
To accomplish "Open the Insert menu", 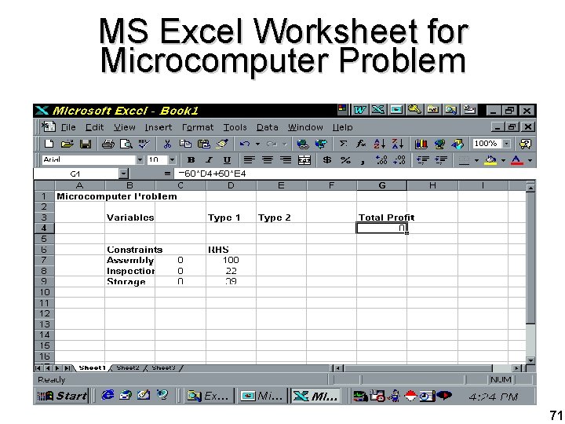I will pyautogui.click(x=159, y=127).
